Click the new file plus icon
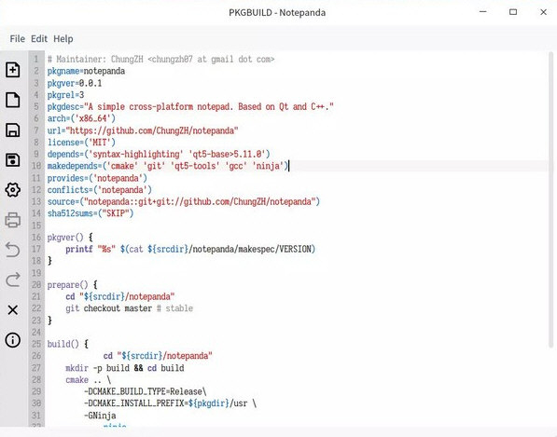Screen dimensions: 557x437 [x=13, y=70]
